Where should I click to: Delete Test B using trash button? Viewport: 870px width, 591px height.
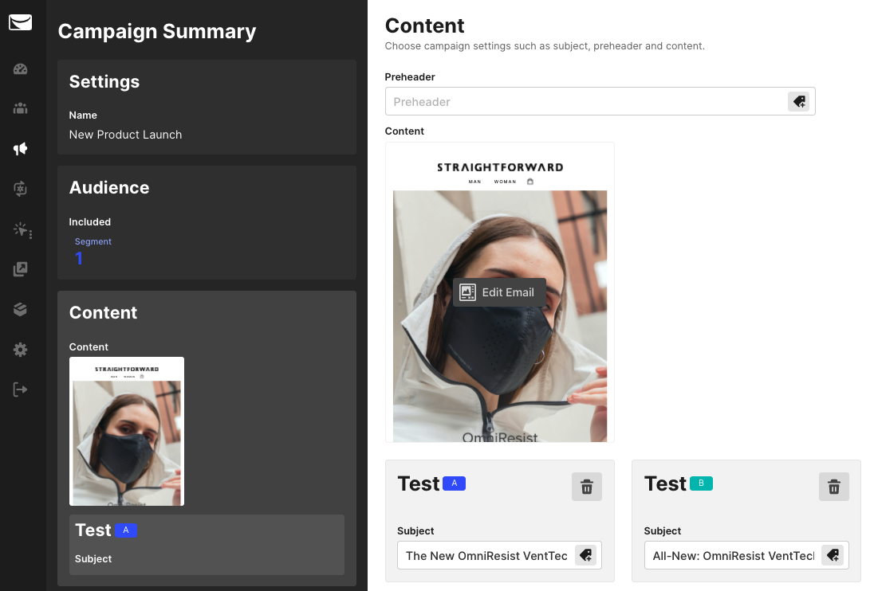834,487
